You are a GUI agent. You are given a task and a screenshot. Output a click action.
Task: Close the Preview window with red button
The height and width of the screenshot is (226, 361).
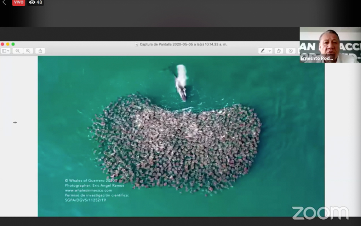pos(2,44)
